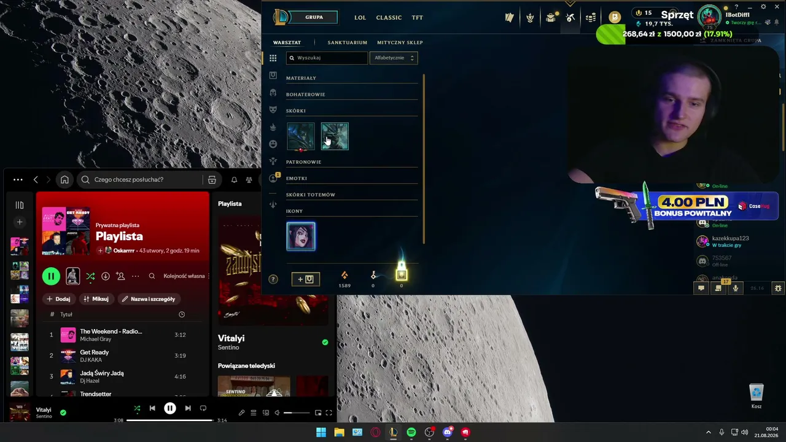Switch to LOL tab
Image resolution: width=786 pixels, height=442 pixels.
tap(360, 18)
